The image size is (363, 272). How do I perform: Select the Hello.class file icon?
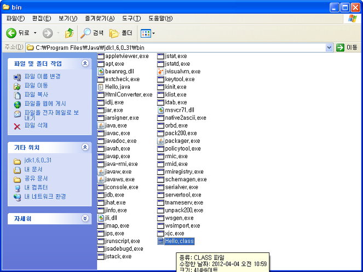[x=160, y=241]
